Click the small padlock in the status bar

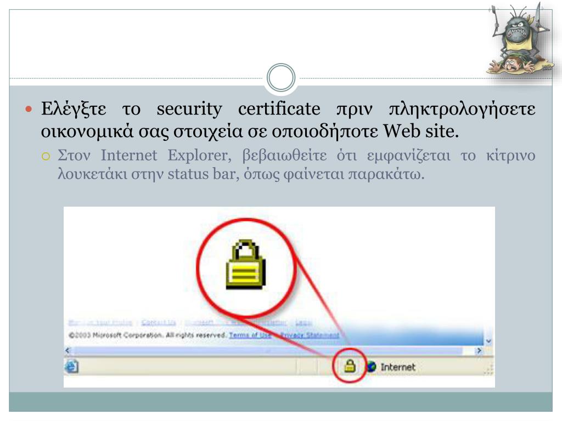(x=350, y=366)
